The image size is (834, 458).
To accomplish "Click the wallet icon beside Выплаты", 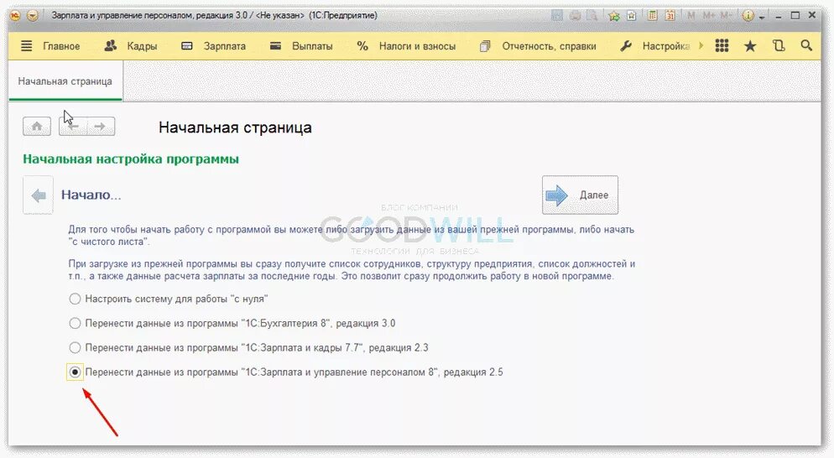I will (x=275, y=46).
